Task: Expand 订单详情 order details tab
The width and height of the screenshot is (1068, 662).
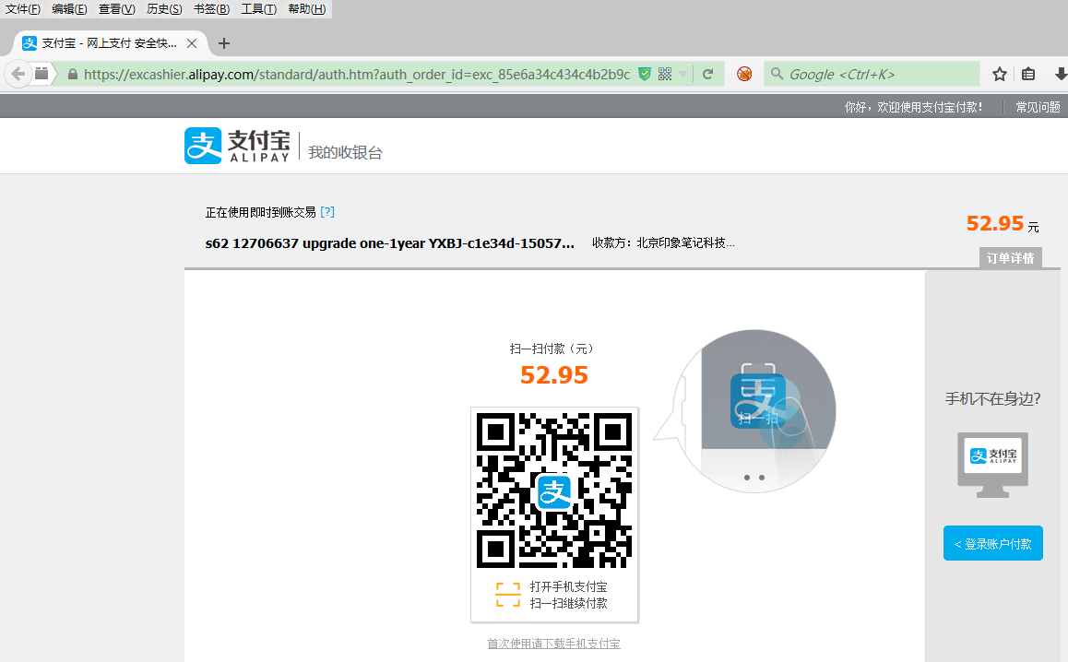Action: tap(1010, 258)
